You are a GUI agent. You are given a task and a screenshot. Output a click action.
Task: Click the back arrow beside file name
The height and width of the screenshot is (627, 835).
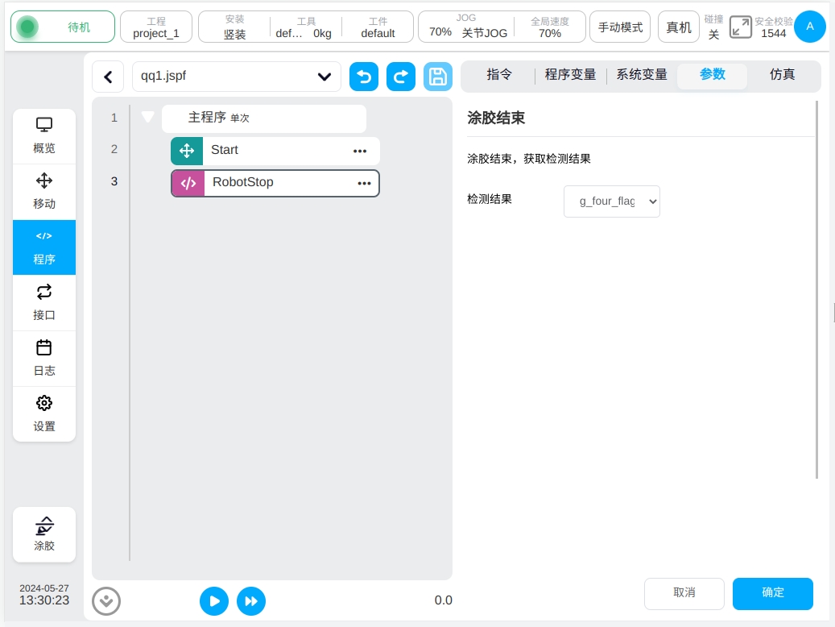[x=108, y=77]
